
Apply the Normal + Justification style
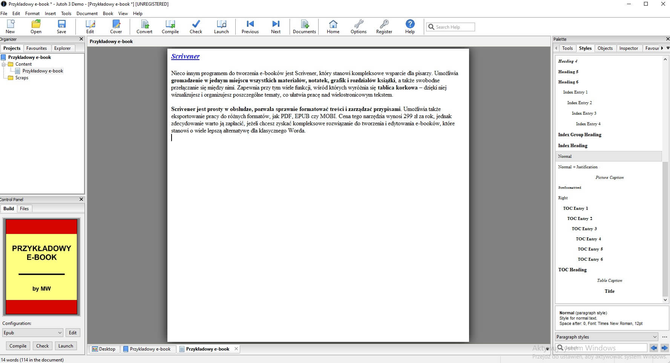578,167
